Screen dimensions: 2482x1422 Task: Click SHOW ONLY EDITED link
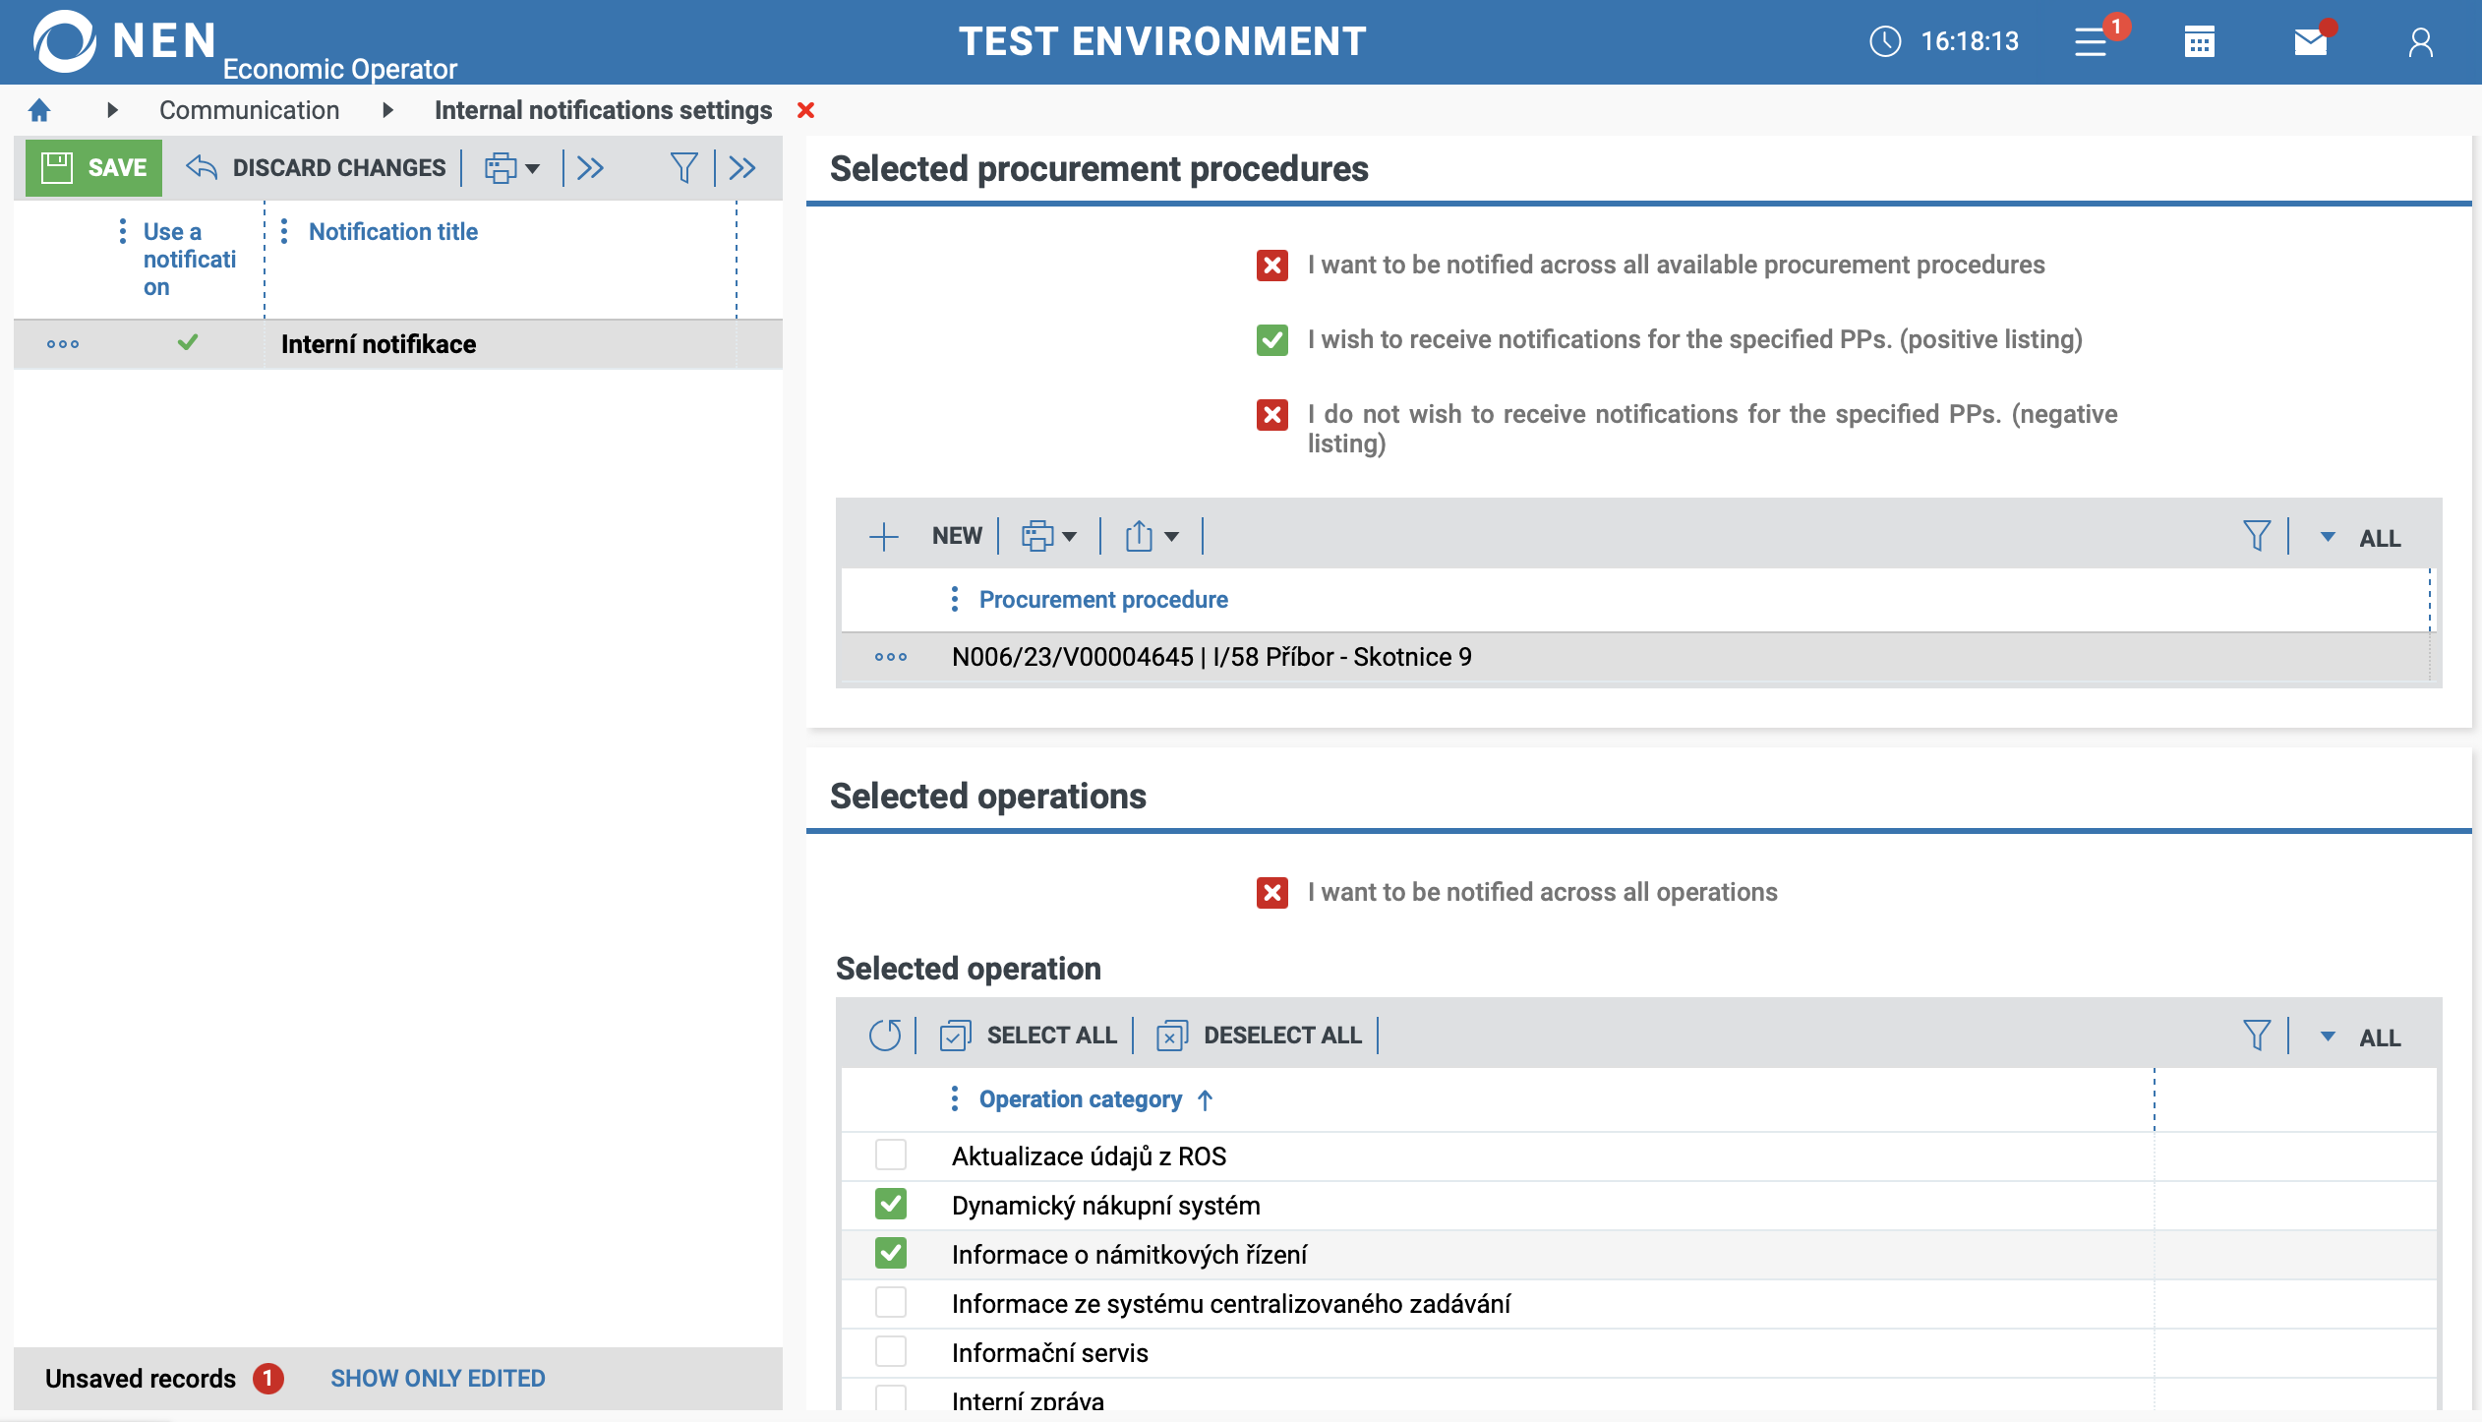tap(438, 1378)
